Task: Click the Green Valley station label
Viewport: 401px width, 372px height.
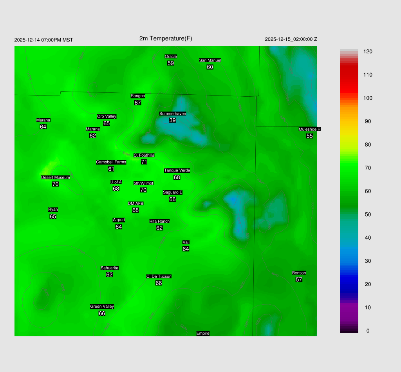Action: coord(102,307)
